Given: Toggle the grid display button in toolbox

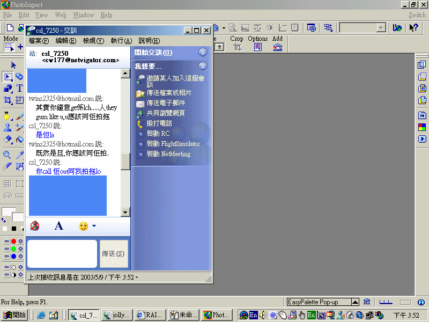Looking at the screenshot, I should [8, 184].
